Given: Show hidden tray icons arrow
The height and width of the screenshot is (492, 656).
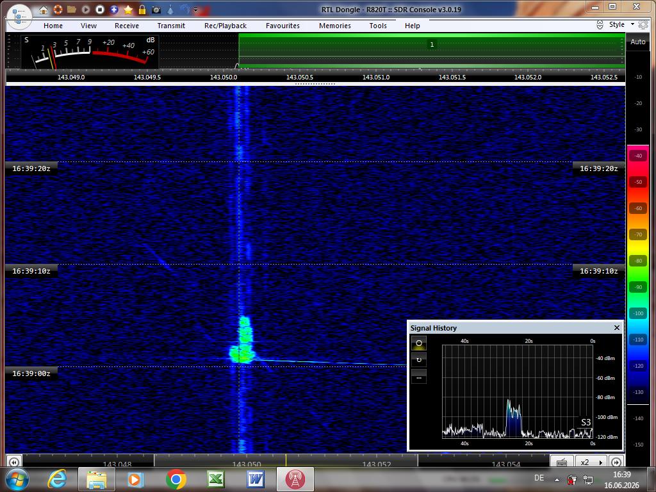Looking at the screenshot, I should pos(557,479).
